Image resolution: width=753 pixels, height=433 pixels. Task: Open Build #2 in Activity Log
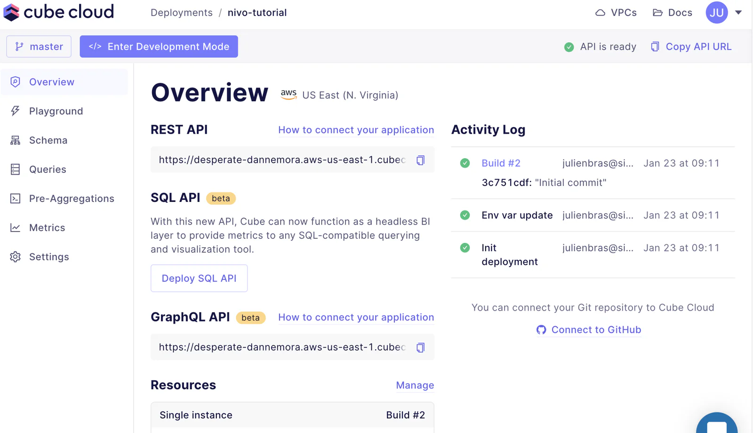tap(501, 163)
